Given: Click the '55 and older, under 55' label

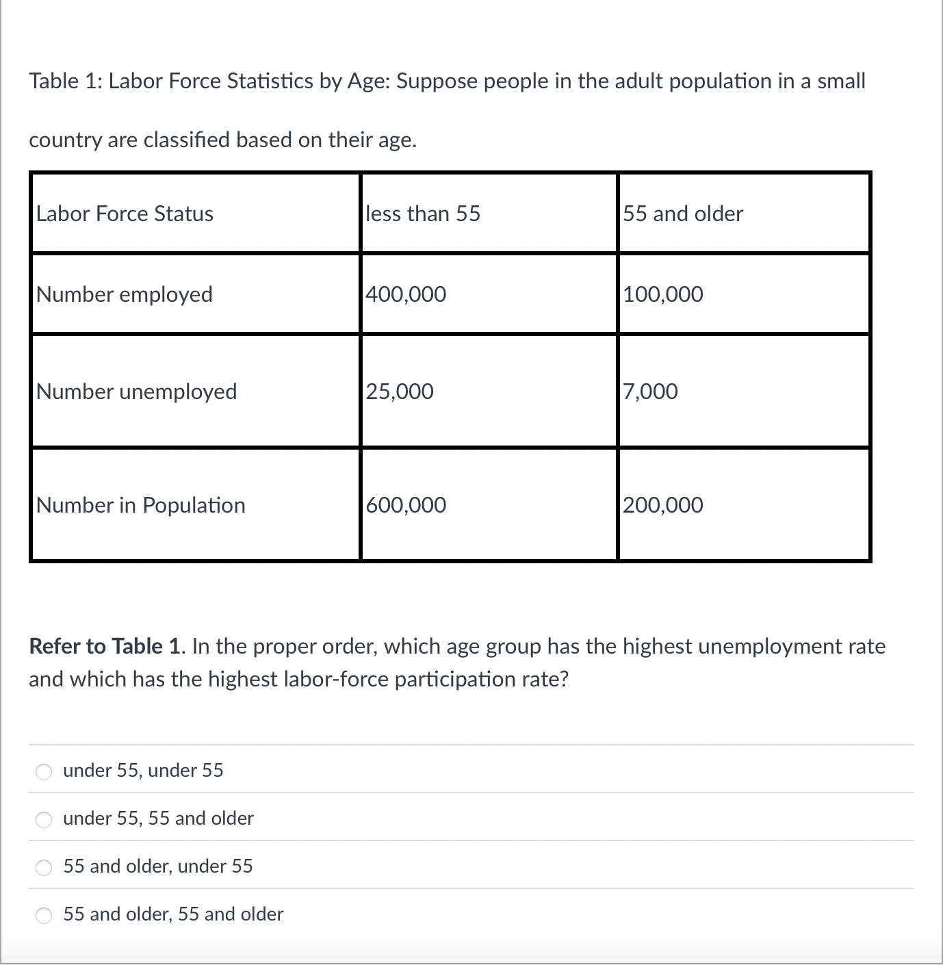Looking at the screenshot, I should [x=157, y=866].
